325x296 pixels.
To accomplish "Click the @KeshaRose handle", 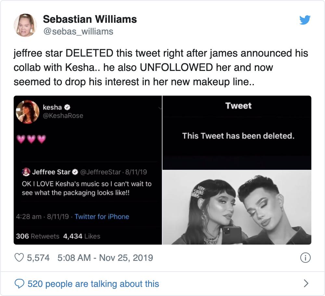I will pos(63,116).
